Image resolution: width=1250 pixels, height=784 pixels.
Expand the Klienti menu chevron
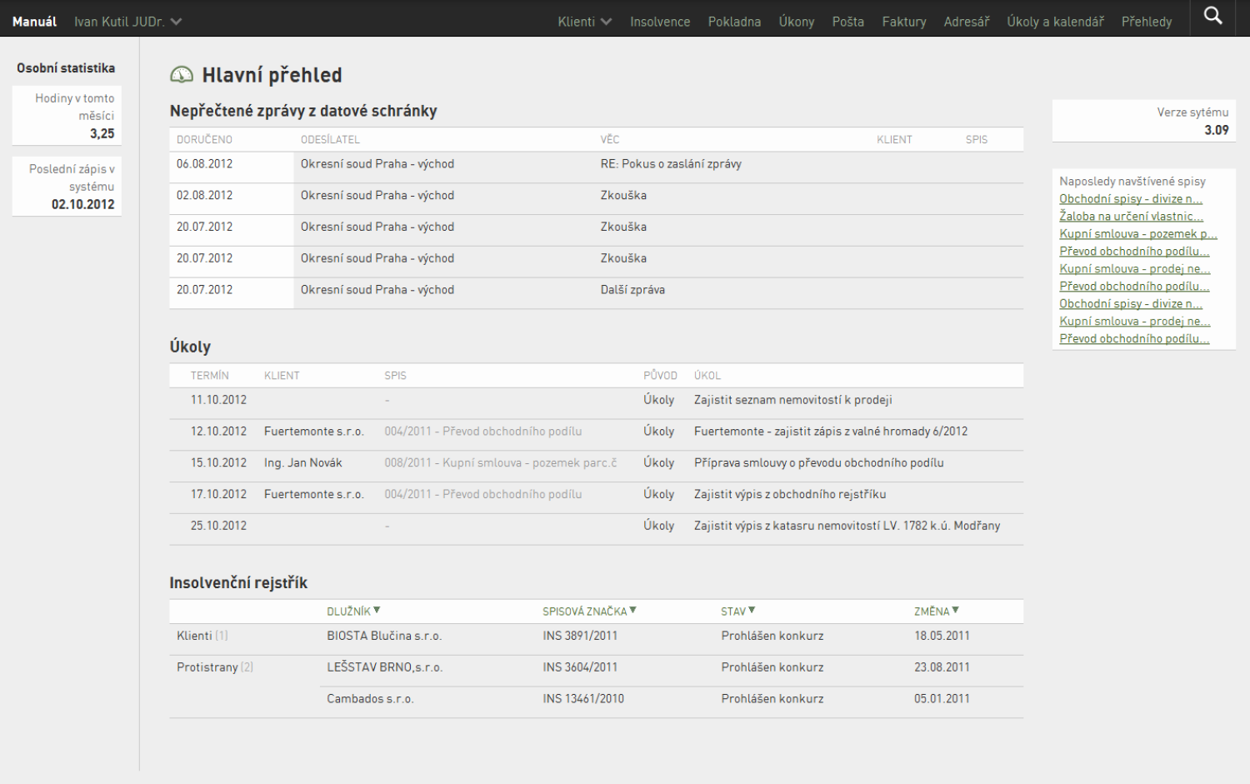[606, 22]
